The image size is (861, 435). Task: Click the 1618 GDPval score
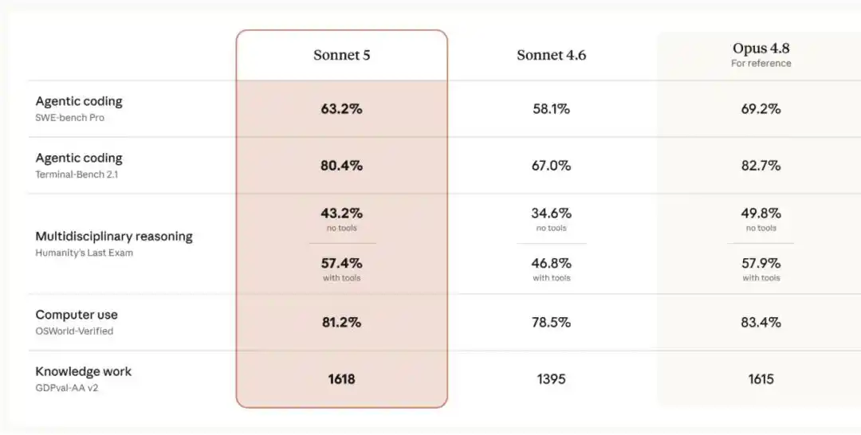pos(341,379)
